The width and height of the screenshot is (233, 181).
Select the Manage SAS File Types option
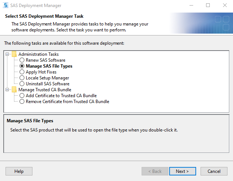point(22,66)
